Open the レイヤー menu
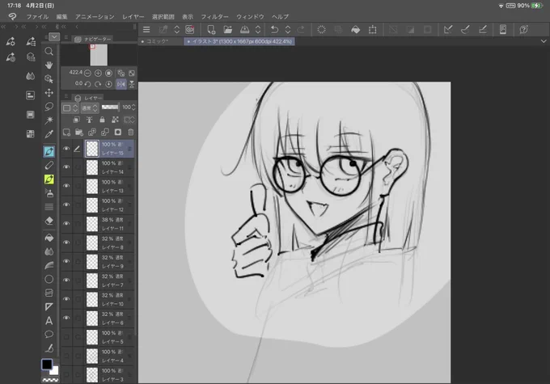The image size is (550, 384). [x=133, y=16]
